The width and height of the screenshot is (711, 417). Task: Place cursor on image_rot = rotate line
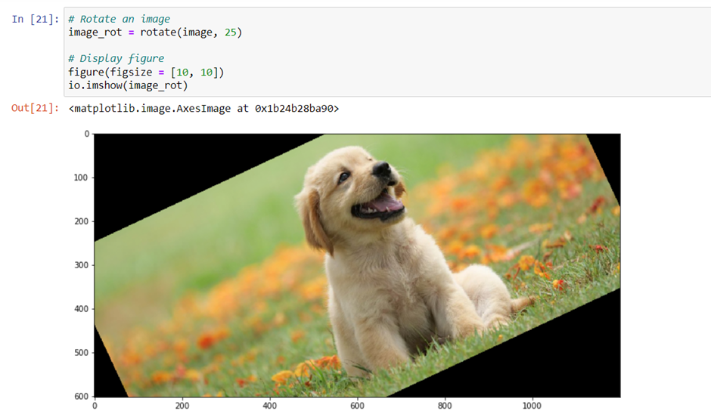point(155,32)
